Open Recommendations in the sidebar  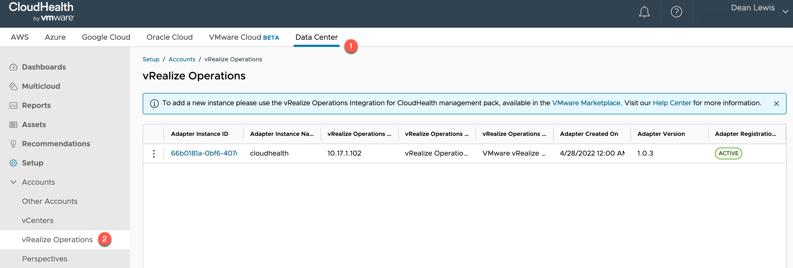[x=56, y=144]
